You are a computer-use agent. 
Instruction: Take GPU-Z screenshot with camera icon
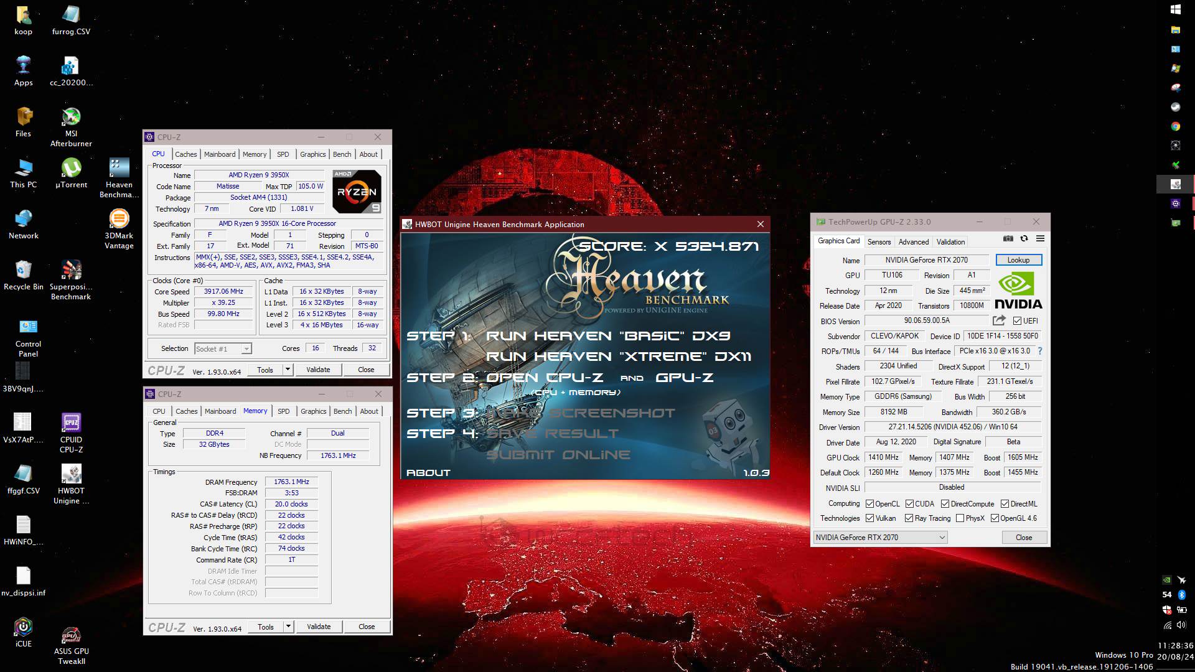click(x=1008, y=239)
